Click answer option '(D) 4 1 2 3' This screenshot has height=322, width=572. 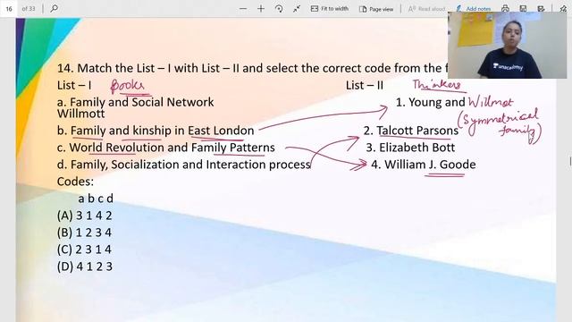tap(85, 267)
